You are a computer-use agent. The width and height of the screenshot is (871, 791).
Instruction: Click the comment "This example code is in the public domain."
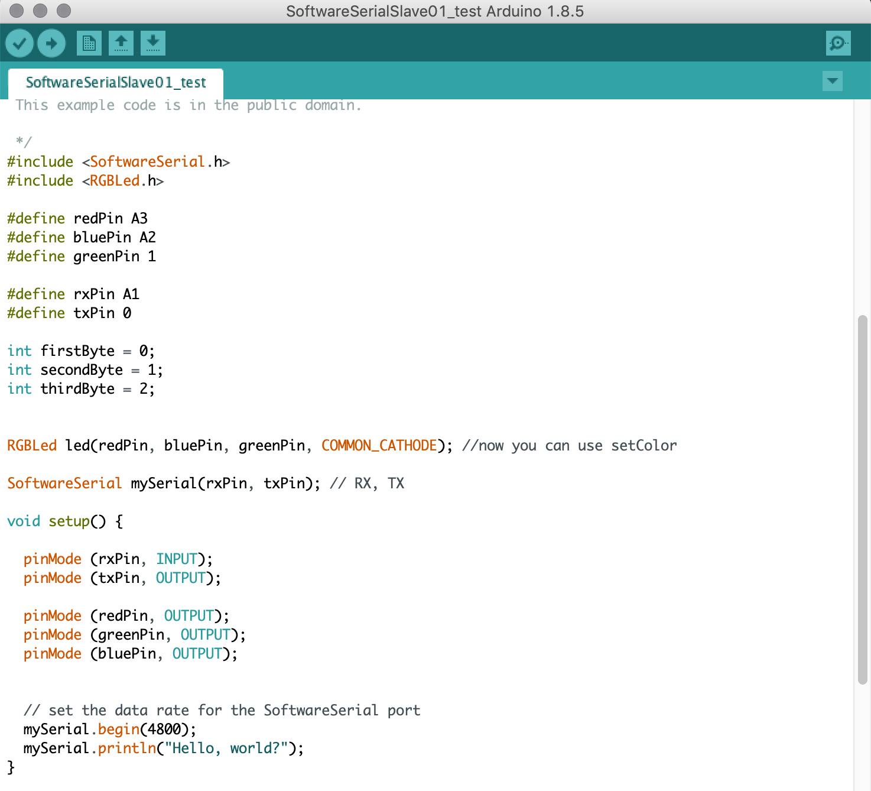(x=188, y=105)
